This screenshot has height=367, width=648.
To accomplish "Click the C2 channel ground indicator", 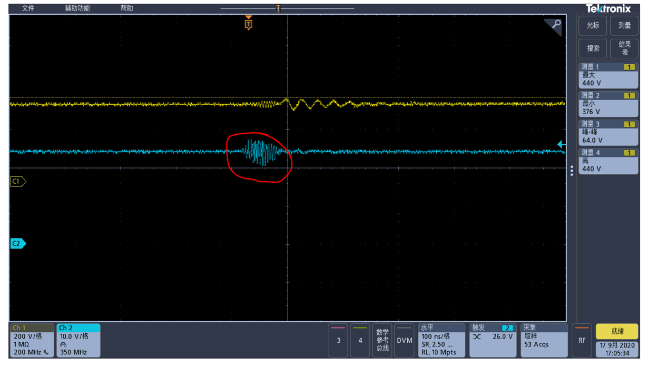I will 17,243.
